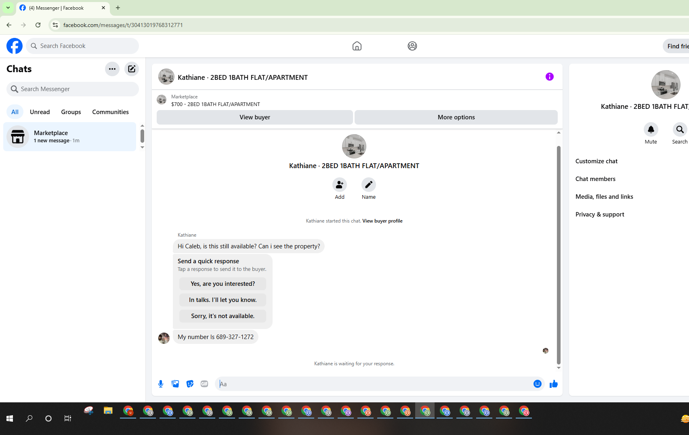Click the conversation scrollbar up arrow
This screenshot has height=435, width=689.
point(559,133)
